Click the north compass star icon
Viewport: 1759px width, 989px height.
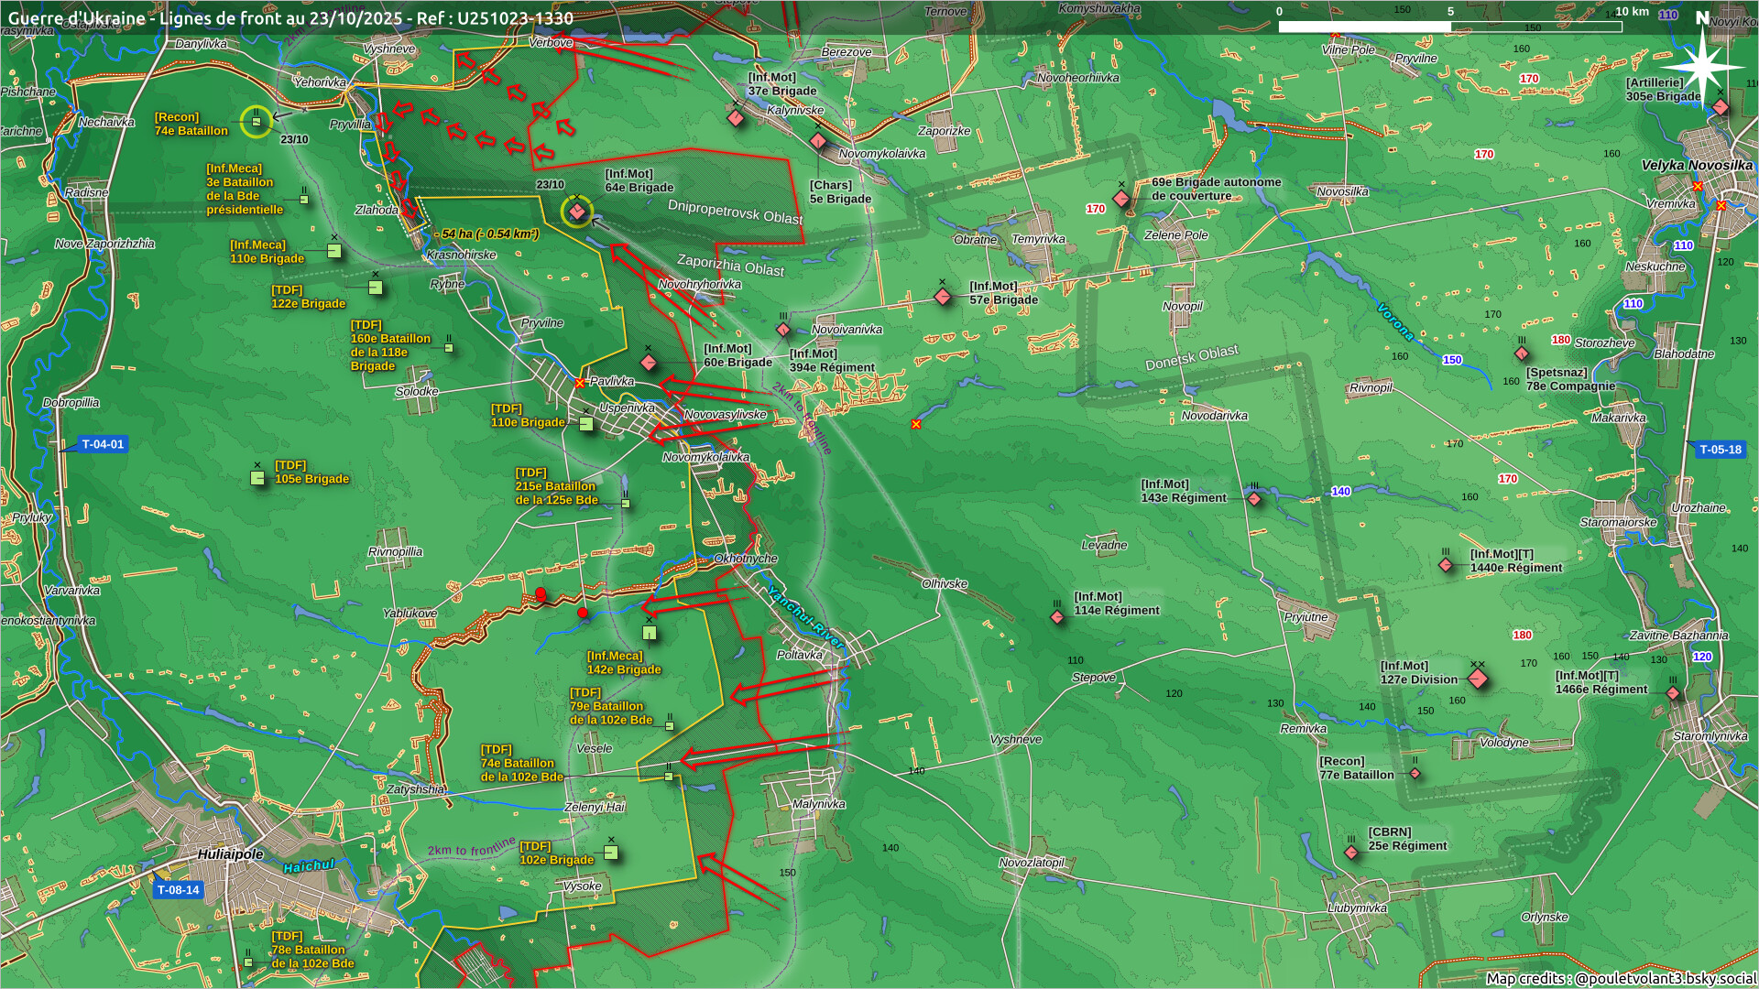(x=1701, y=66)
